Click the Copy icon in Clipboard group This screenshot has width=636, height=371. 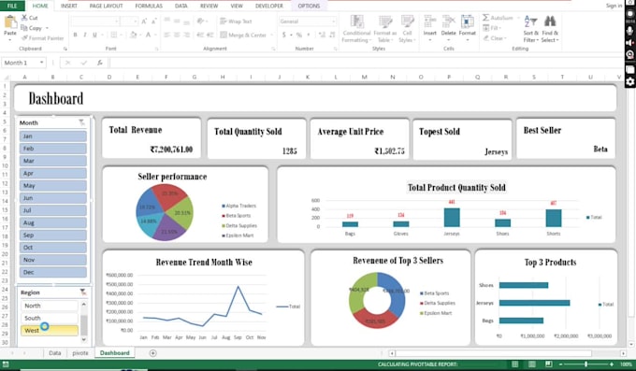coord(24,28)
